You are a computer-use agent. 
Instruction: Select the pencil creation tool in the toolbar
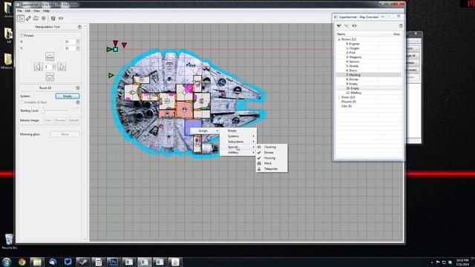click(28, 19)
